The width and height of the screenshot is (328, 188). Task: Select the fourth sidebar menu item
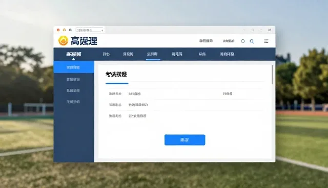click(73, 102)
